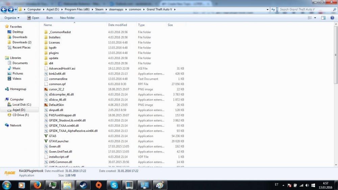Click the Search Grand Theft Auto V field

pos(306,9)
